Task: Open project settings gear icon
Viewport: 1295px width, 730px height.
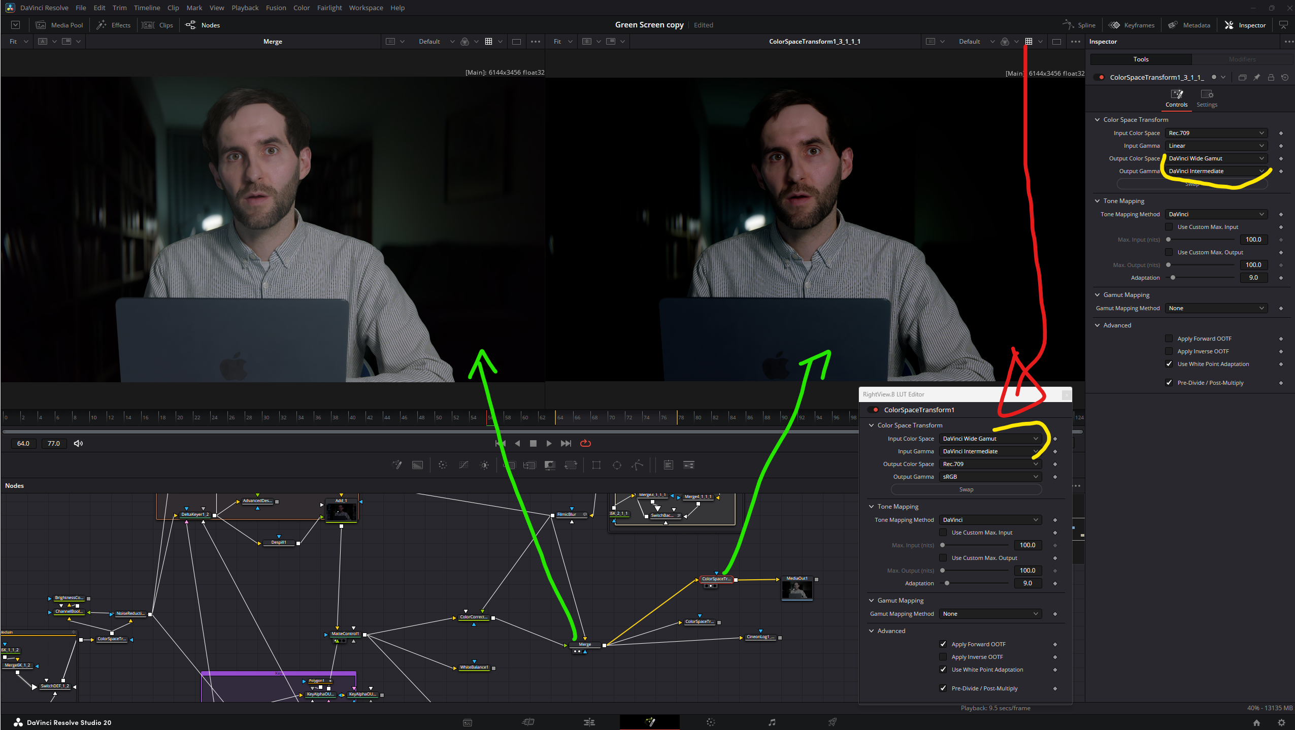Action: pyautogui.click(x=1281, y=722)
